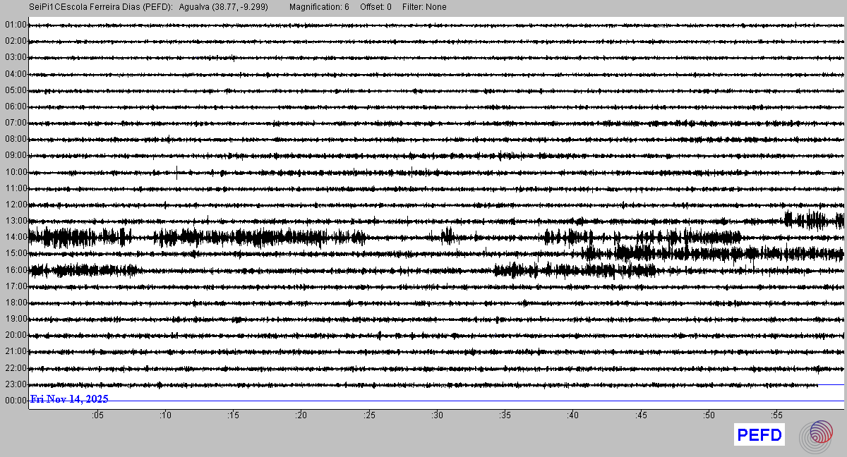
Task: Click the 07:00 hour row label
Action: (16, 123)
